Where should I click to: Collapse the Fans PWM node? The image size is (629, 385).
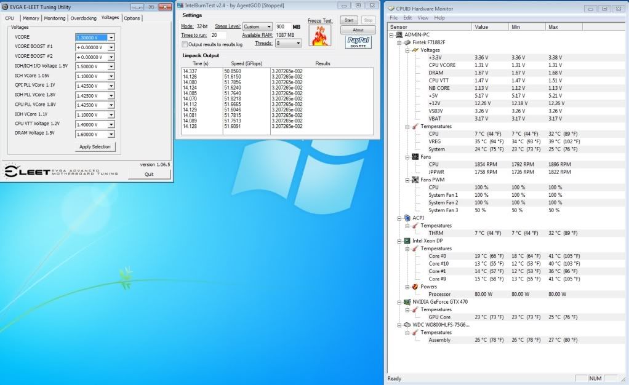[407, 180]
